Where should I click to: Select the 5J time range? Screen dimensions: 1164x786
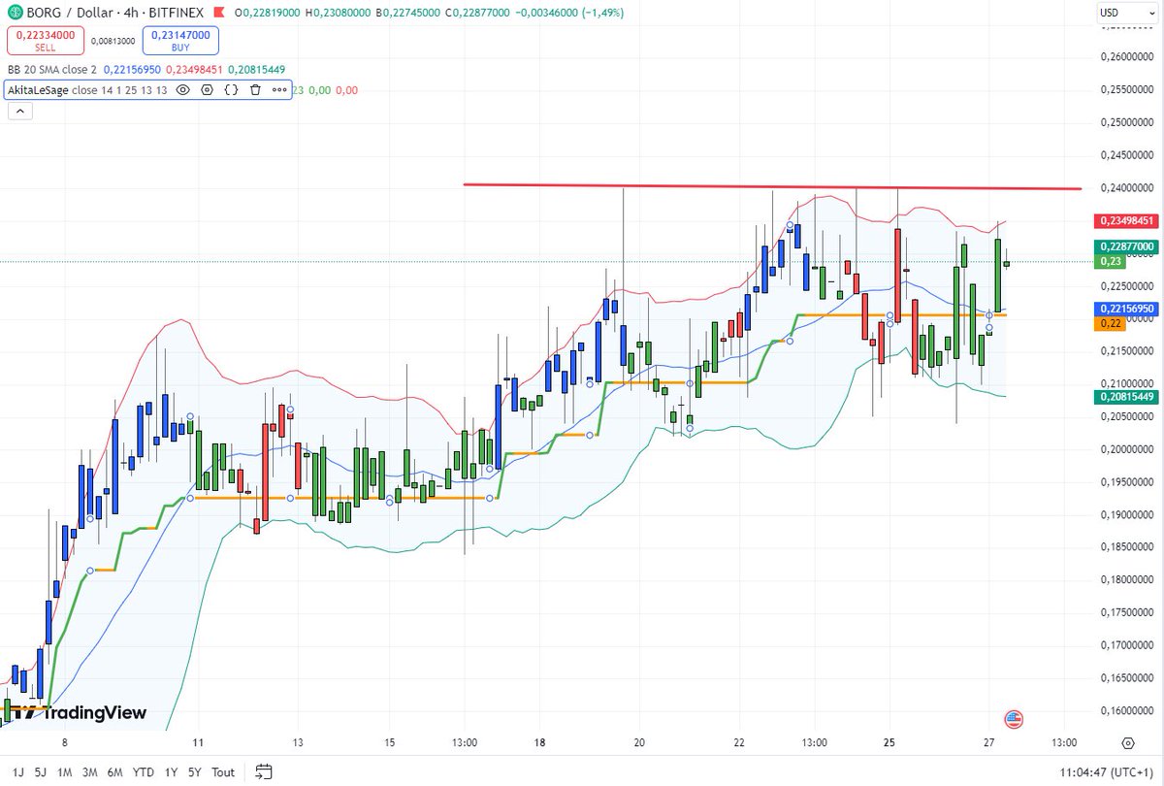(40, 772)
